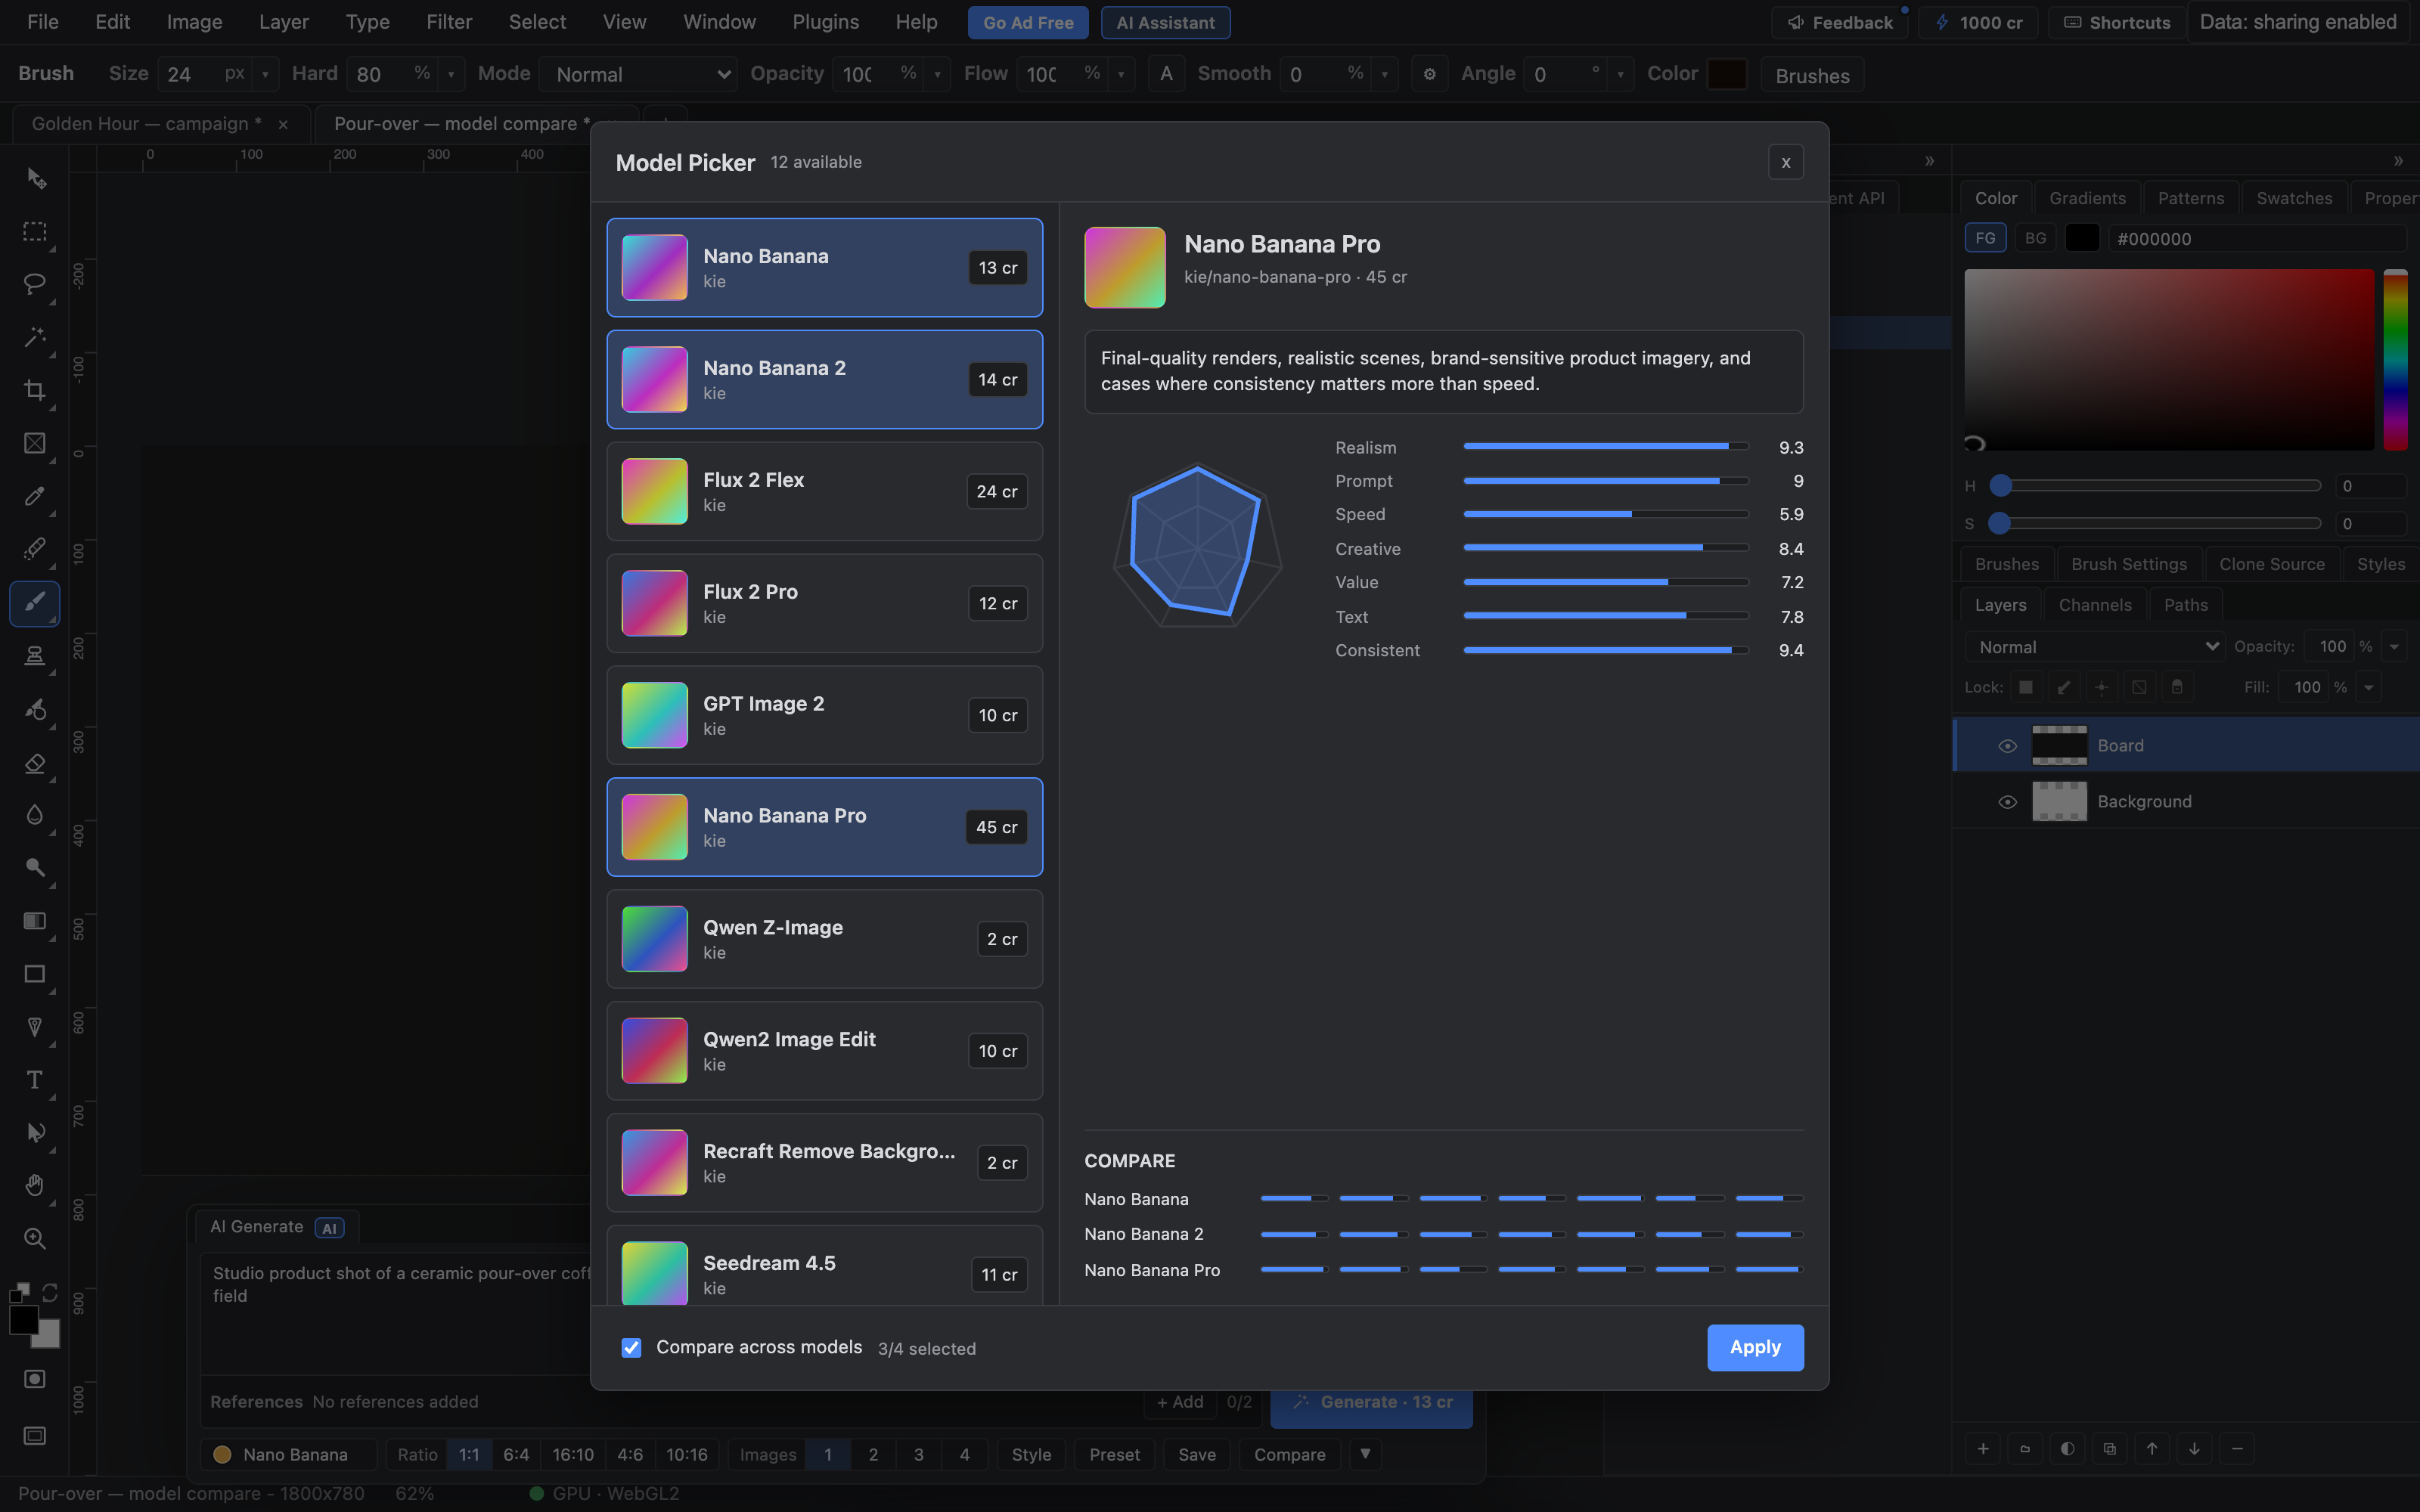Set ratio to 16:10
This screenshot has height=1512, width=2420.
(x=573, y=1454)
